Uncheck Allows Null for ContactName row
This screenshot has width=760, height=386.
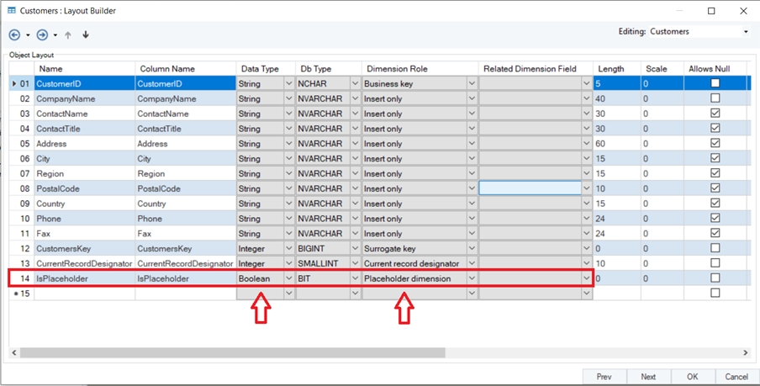click(715, 114)
